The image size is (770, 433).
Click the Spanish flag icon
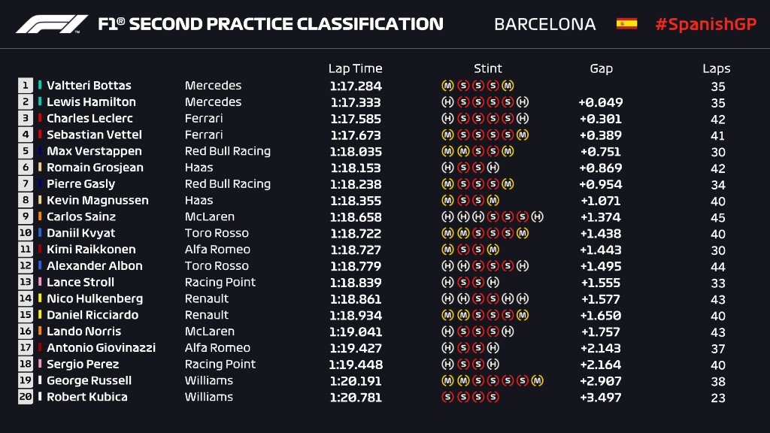pos(626,23)
